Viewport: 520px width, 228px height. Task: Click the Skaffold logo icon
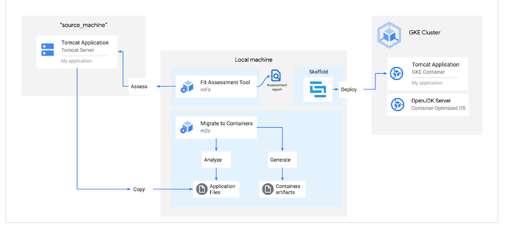[318, 89]
